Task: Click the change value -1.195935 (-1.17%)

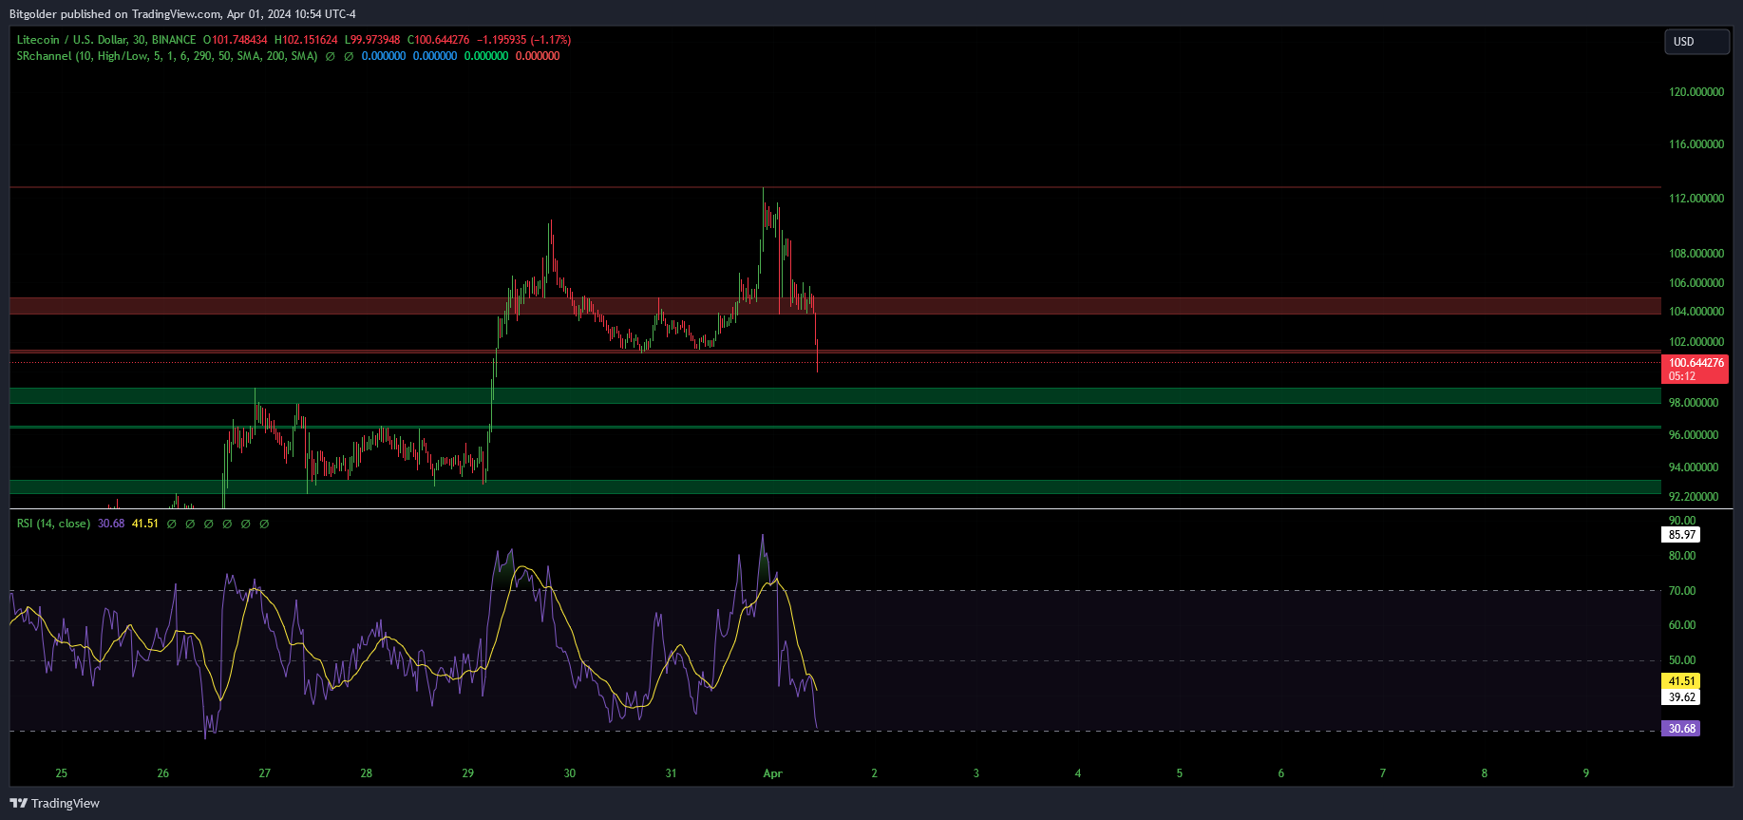Action: (x=523, y=40)
